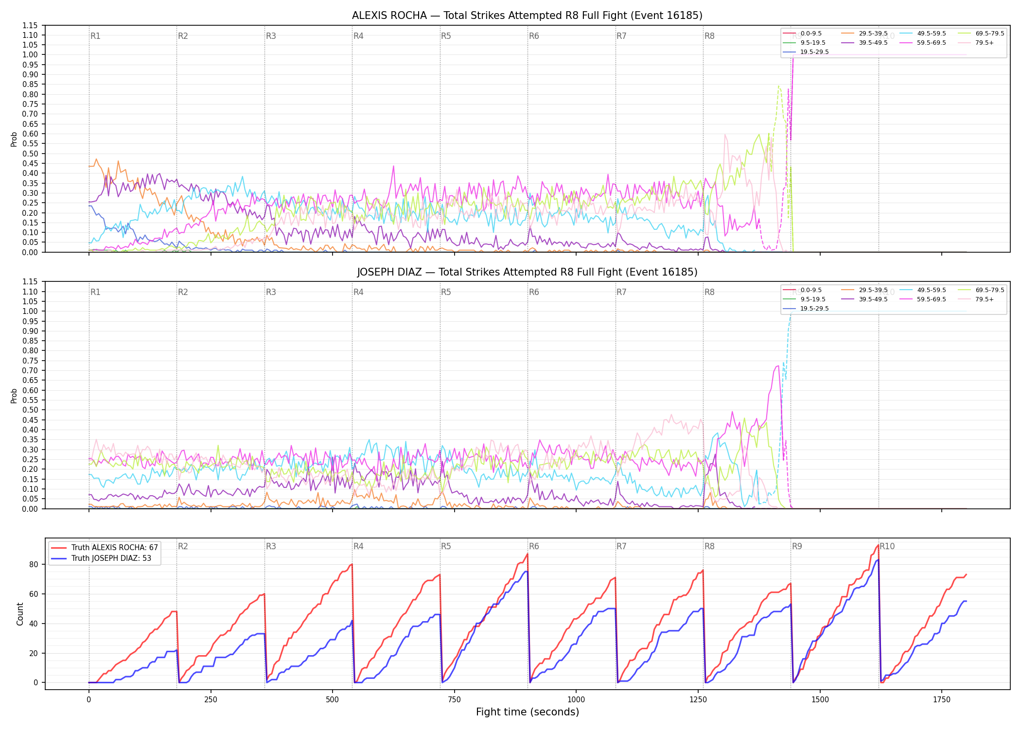The height and width of the screenshot is (729, 1021).
Task: Click the R7 round marker in JOSEPH DIAZ chart
Action: tap(621, 292)
